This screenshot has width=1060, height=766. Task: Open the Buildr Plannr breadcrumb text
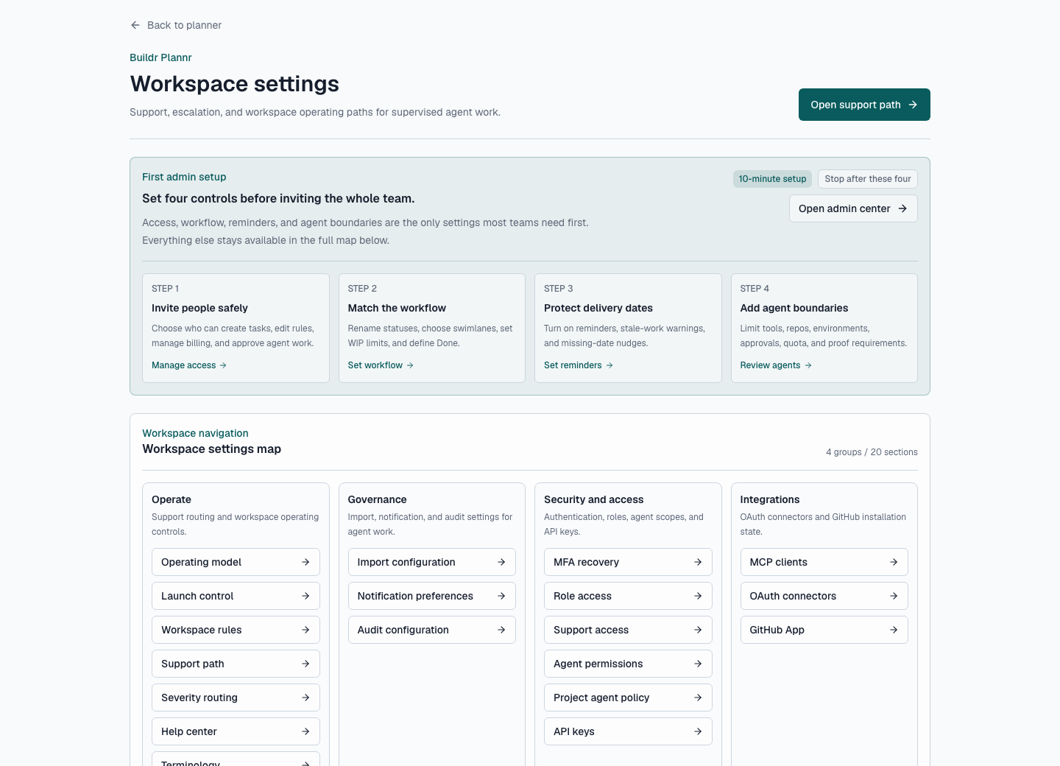pyautogui.click(x=160, y=57)
